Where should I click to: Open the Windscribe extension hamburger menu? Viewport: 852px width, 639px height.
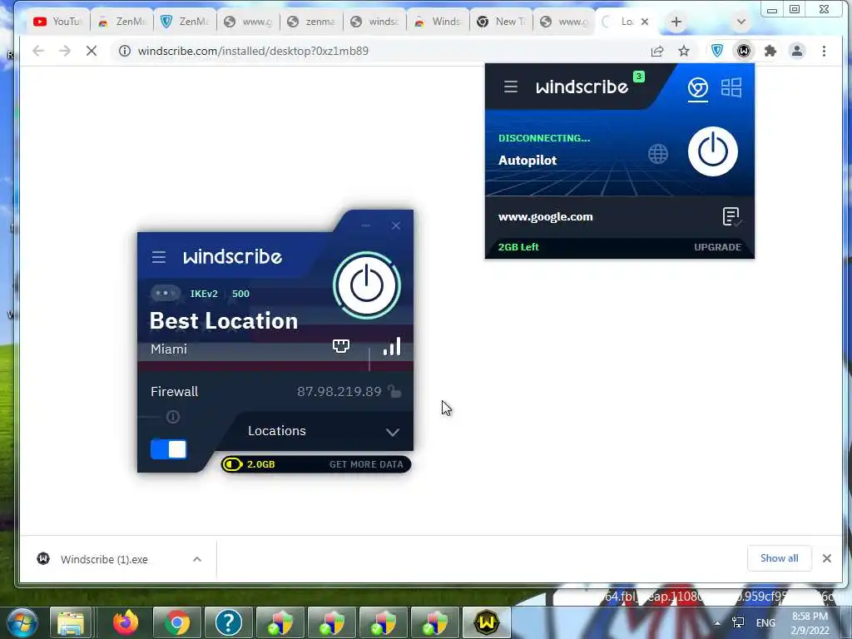click(x=511, y=87)
